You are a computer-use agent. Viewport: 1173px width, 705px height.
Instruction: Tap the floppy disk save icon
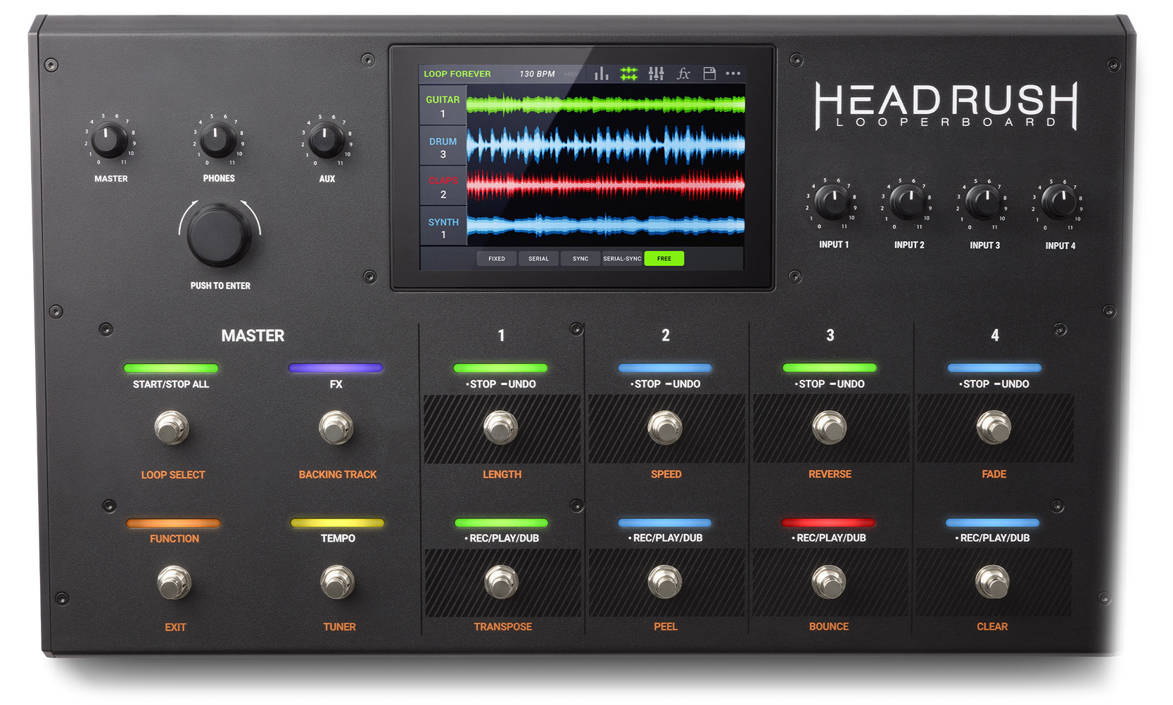click(709, 74)
